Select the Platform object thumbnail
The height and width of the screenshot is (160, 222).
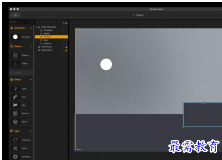pyautogui.click(x=15, y=55)
